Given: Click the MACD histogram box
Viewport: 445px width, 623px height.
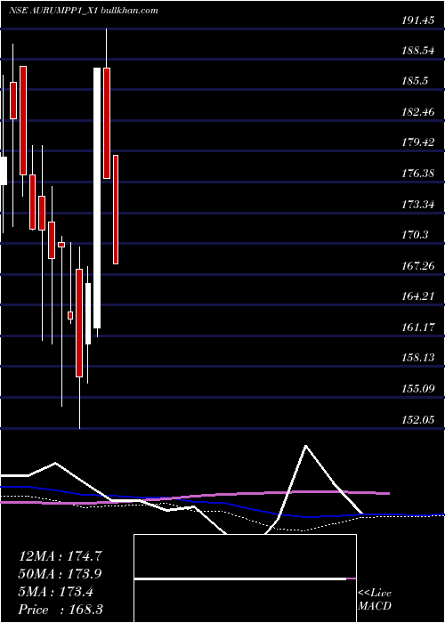Looking at the screenshot, I should (x=245, y=578).
